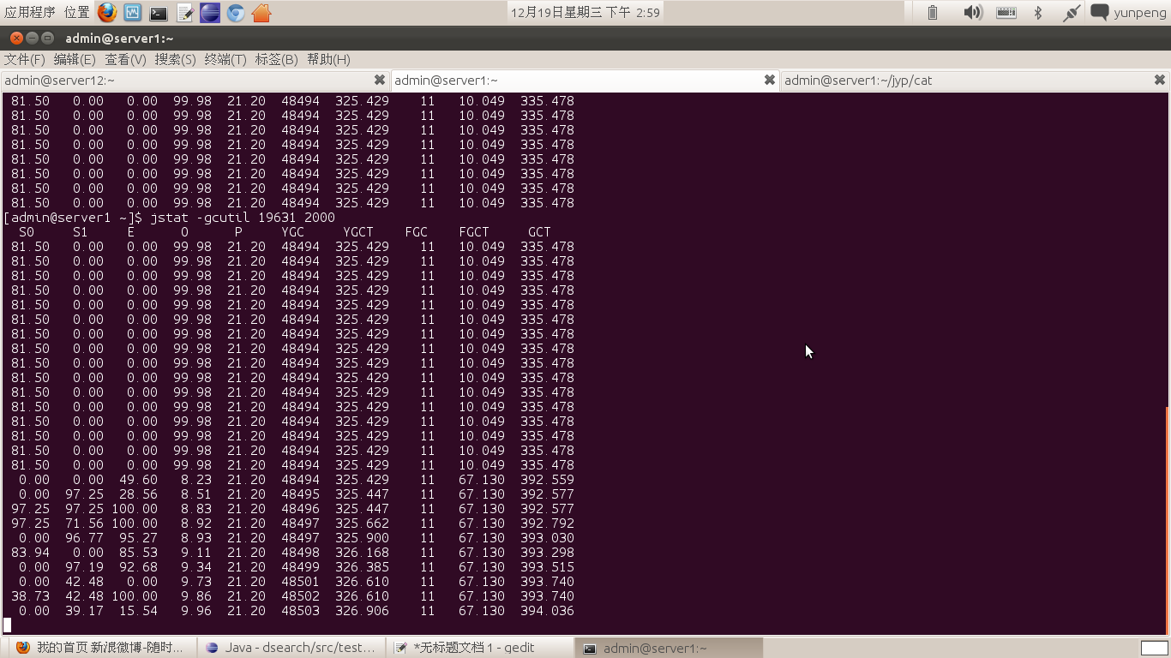Click the FGCT column header
Screen dimensions: 1171x658
[x=474, y=232]
